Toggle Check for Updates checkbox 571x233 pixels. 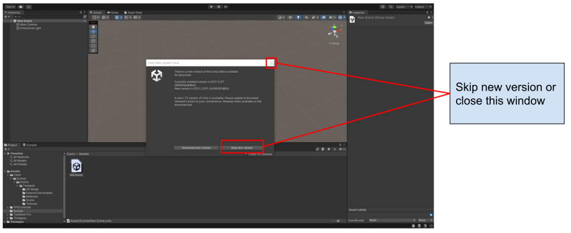tap(246, 154)
